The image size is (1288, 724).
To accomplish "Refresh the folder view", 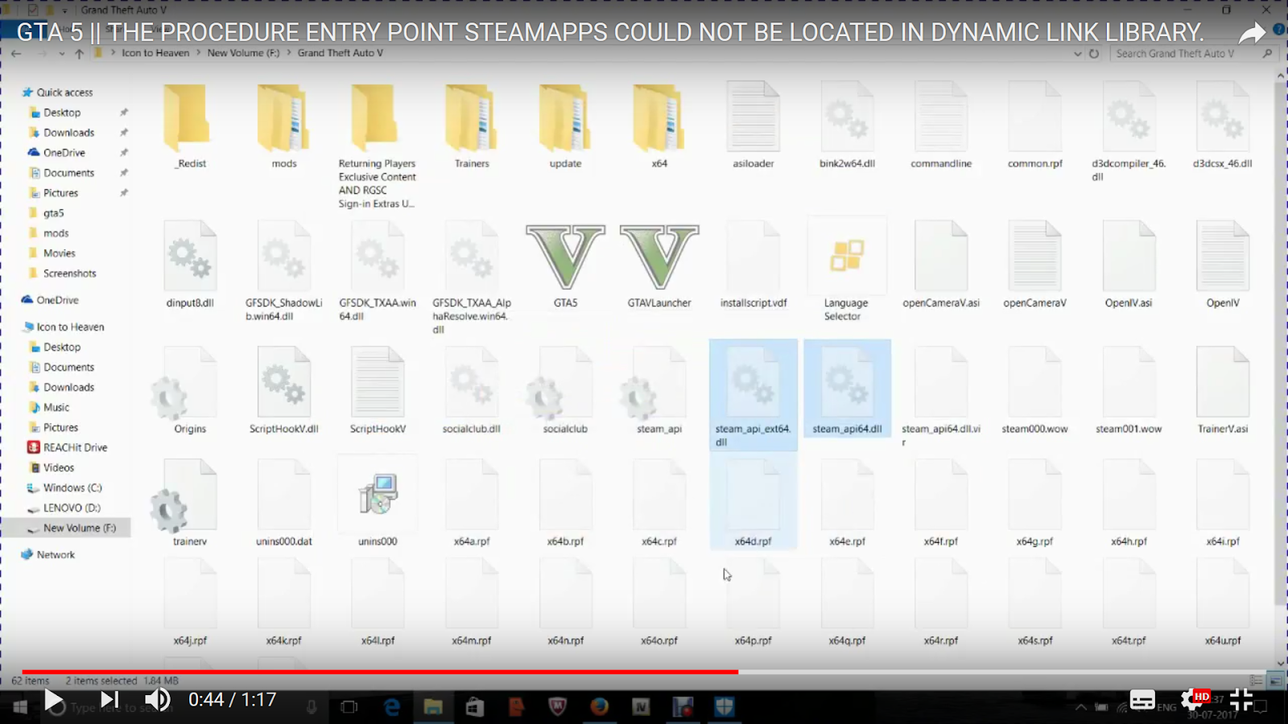I will (x=1094, y=54).
